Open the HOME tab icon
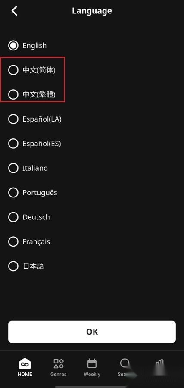 pyautogui.click(x=25, y=364)
